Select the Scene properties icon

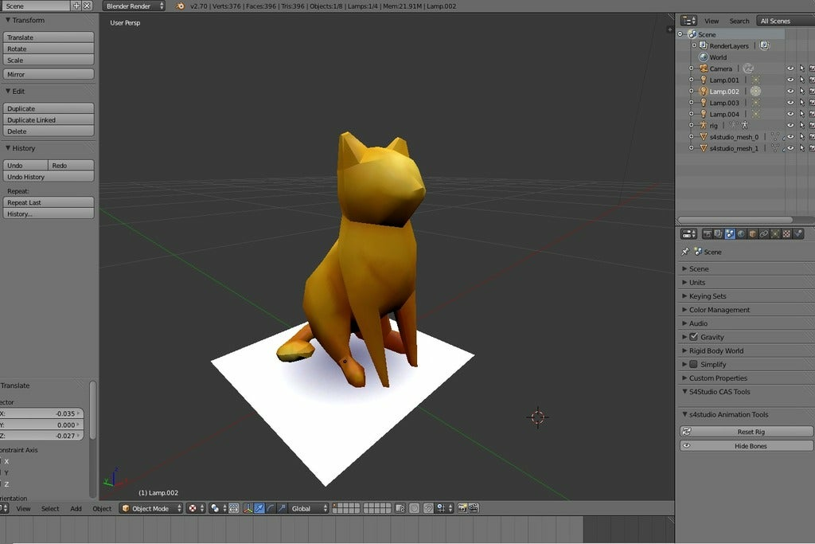tap(730, 233)
